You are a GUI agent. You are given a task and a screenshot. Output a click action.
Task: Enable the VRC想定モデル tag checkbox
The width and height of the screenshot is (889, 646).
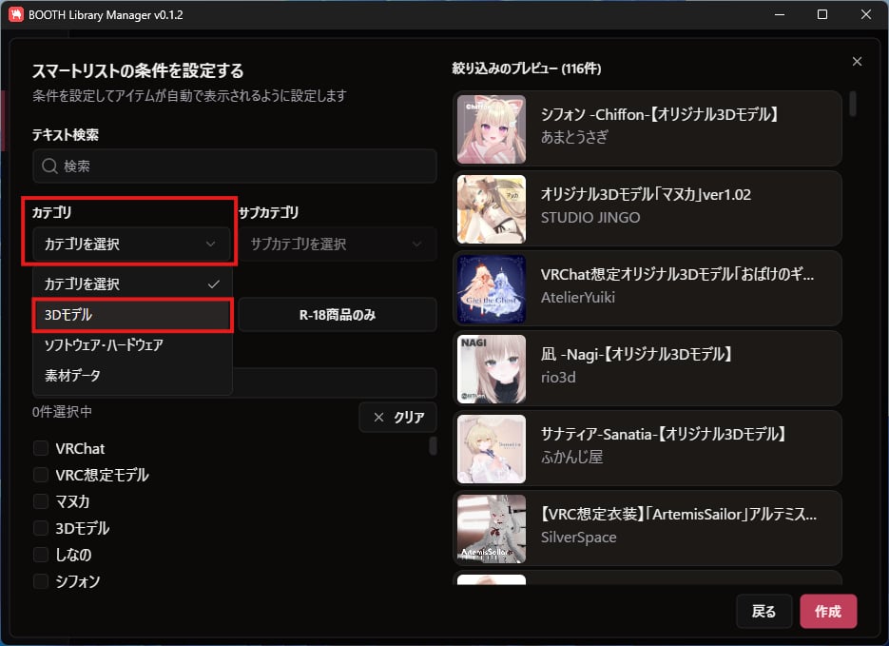41,475
